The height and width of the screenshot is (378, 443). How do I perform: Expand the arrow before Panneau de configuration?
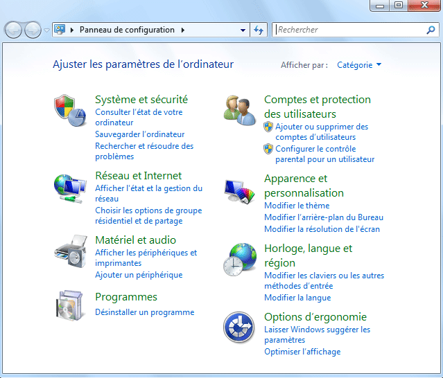tap(72, 30)
